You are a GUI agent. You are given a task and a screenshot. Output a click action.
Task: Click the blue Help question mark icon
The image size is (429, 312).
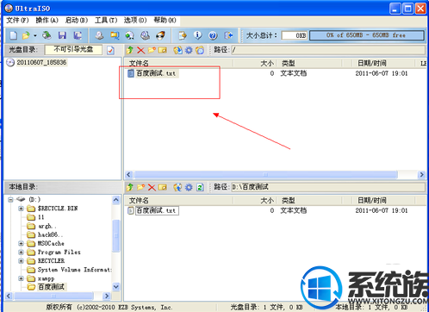(213, 35)
